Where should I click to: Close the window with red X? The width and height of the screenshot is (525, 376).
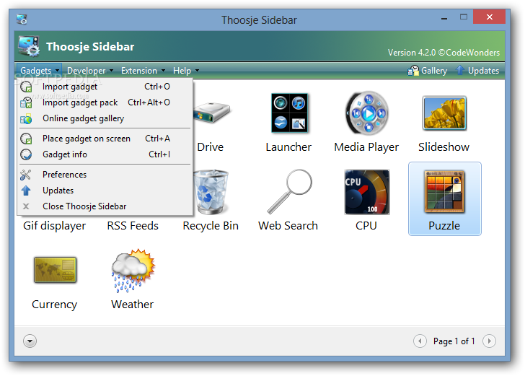pos(489,17)
